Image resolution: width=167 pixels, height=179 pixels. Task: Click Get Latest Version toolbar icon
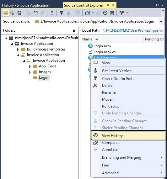pos(52,13)
